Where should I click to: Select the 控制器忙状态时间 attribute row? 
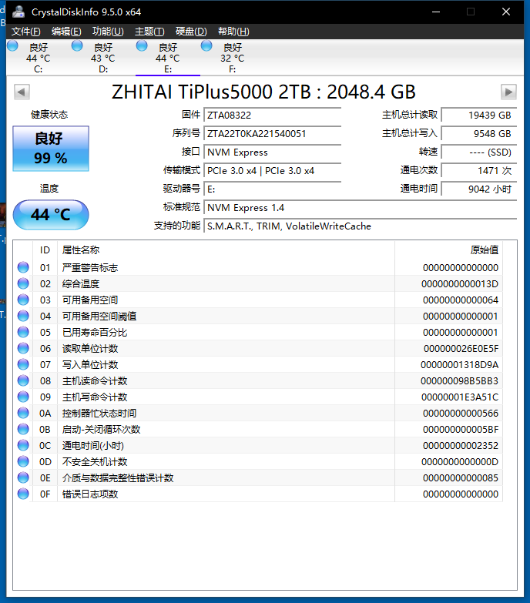tap(258, 413)
